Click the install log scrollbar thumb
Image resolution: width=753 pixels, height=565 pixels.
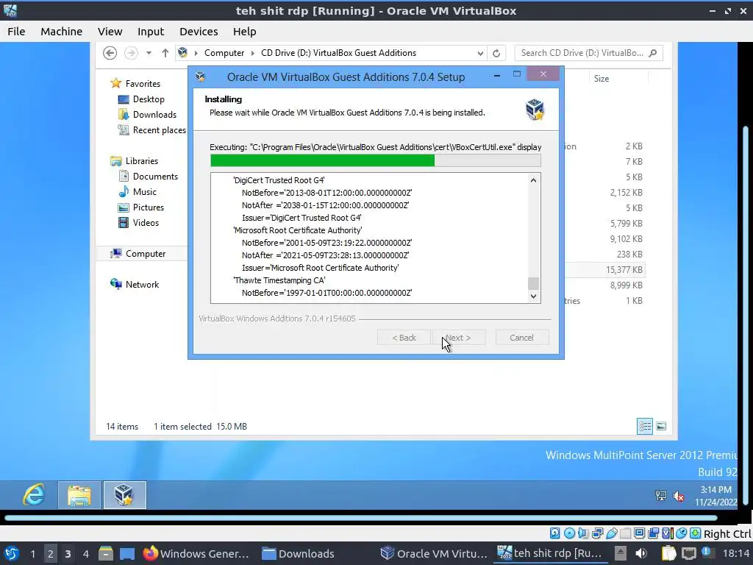(x=534, y=283)
